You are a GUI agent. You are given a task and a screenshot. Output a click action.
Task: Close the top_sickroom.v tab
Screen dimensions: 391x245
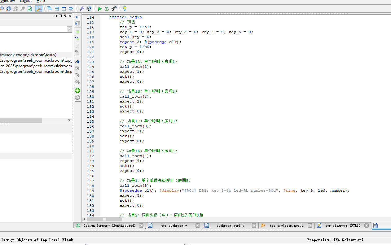[x=198, y=225]
